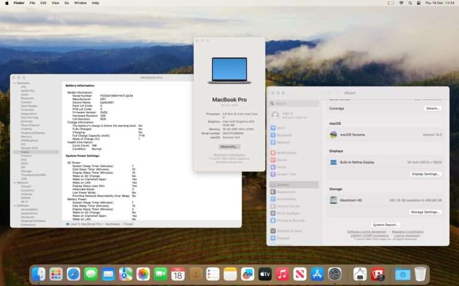Click the back arrow in System Settings toolbar
Viewport: 459px width, 286px height.
329,93
